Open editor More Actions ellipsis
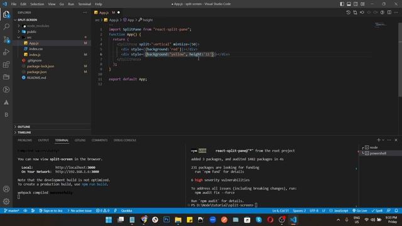The image size is (402, 226). point(396,13)
